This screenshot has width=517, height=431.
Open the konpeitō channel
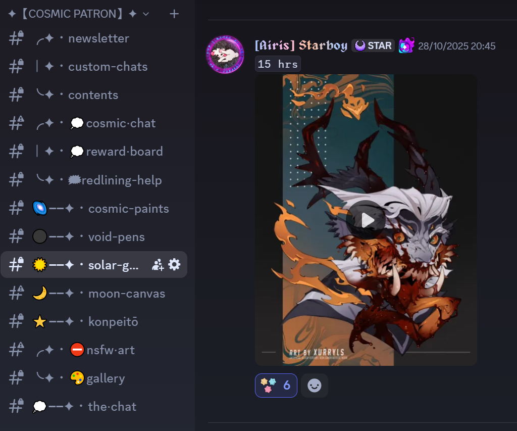[94, 321]
